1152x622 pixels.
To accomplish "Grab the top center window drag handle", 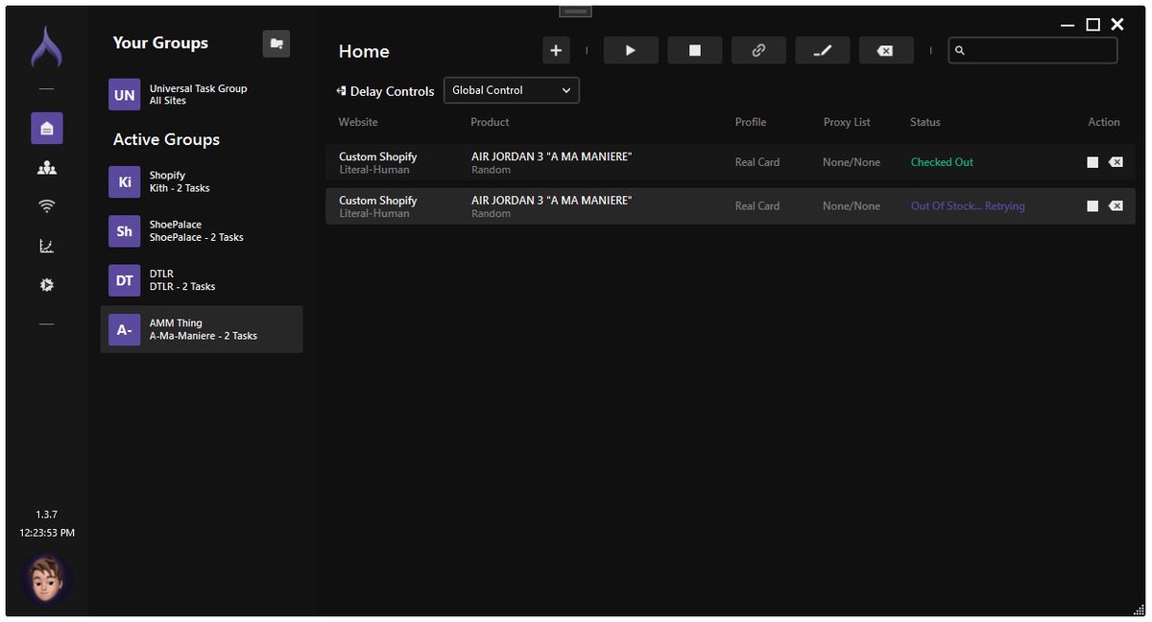I will point(576,11).
